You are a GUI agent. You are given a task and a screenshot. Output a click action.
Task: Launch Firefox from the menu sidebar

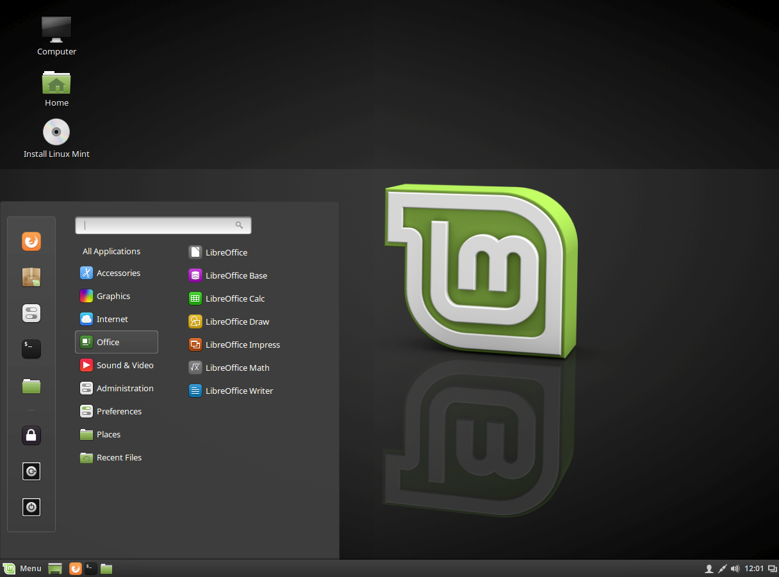(31, 241)
